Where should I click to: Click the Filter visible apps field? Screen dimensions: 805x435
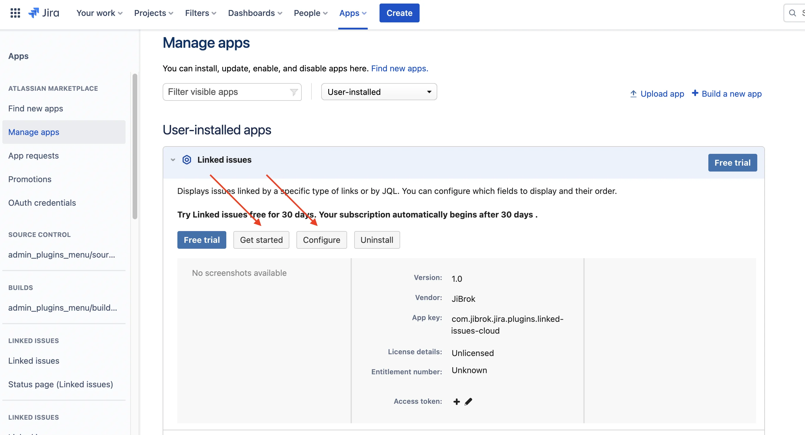(232, 92)
